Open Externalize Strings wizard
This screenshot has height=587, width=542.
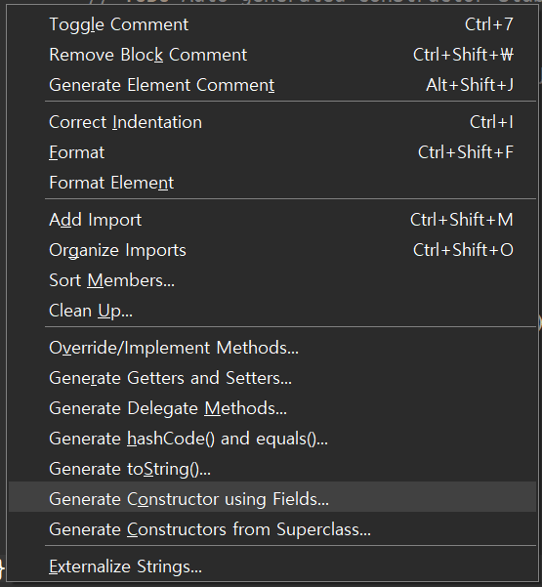coord(272,566)
